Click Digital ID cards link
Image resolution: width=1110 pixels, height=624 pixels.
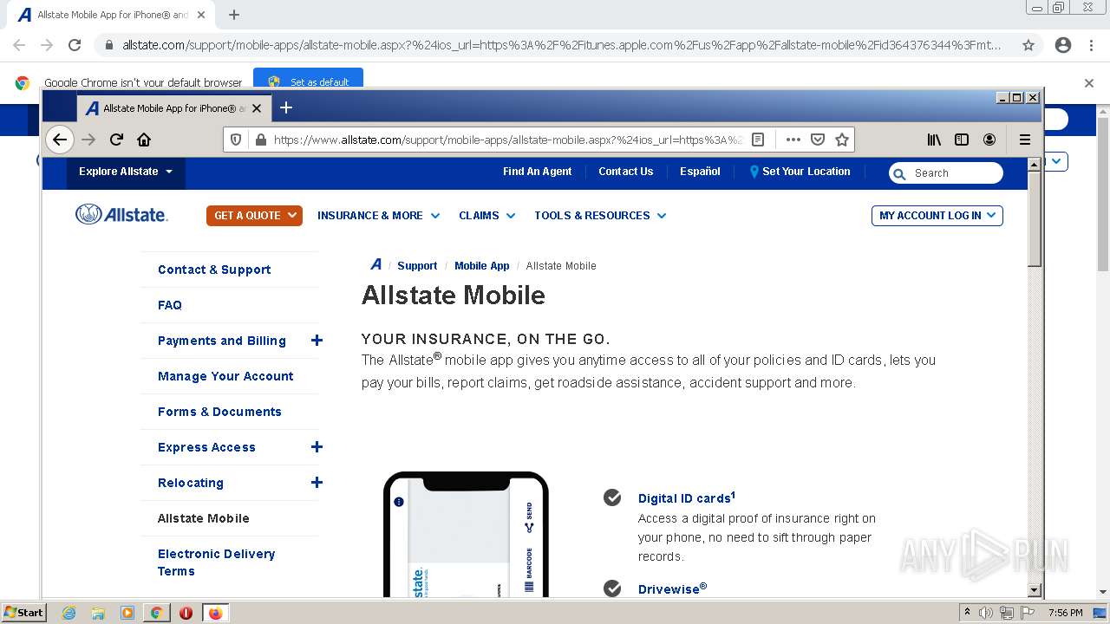point(686,497)
